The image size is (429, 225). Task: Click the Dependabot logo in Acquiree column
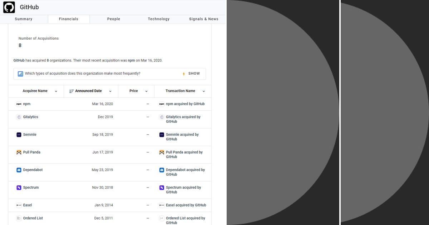click(19, 170)
